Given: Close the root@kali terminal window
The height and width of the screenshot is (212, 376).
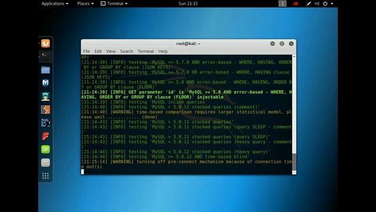Looking at the screenshot, I should [x=291, y=44].
